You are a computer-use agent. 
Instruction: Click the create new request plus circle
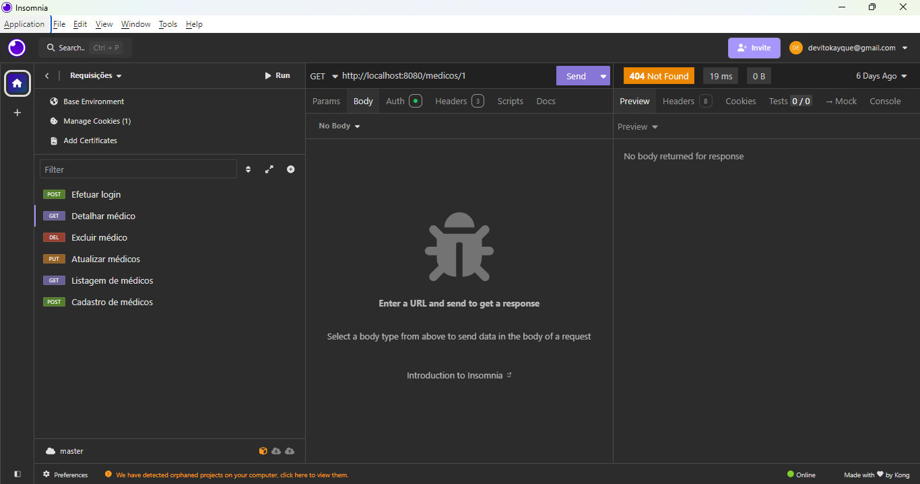pos(291,169)
